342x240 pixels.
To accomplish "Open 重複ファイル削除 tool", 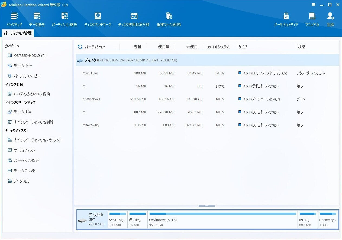I will (169, 19).
